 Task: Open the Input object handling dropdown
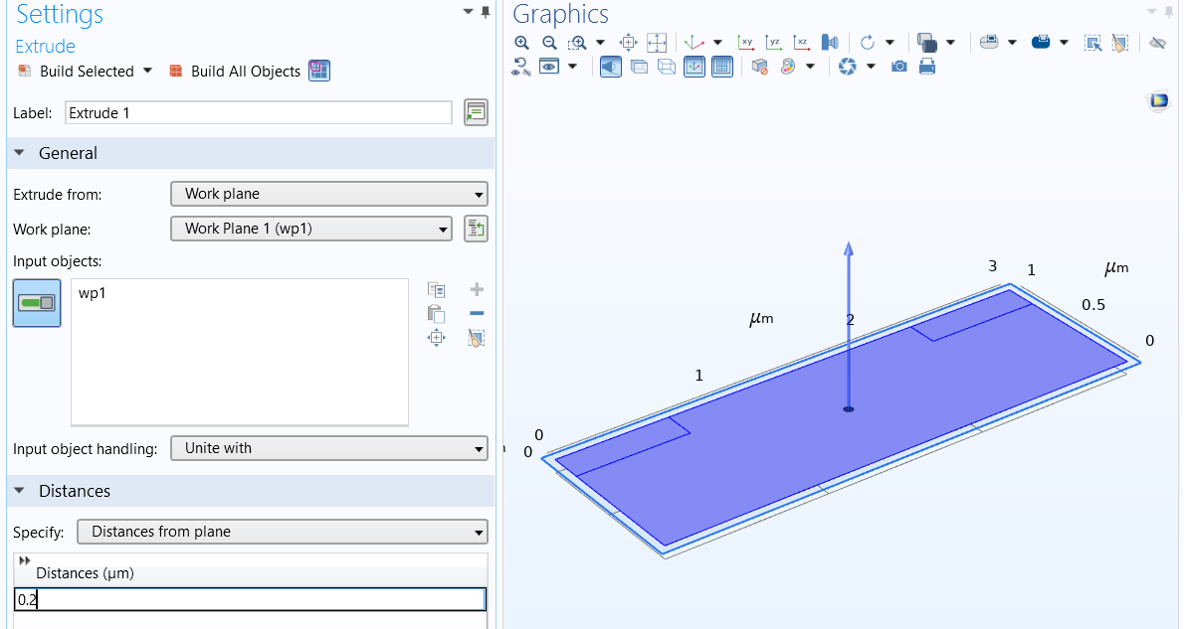coord(329,448)
